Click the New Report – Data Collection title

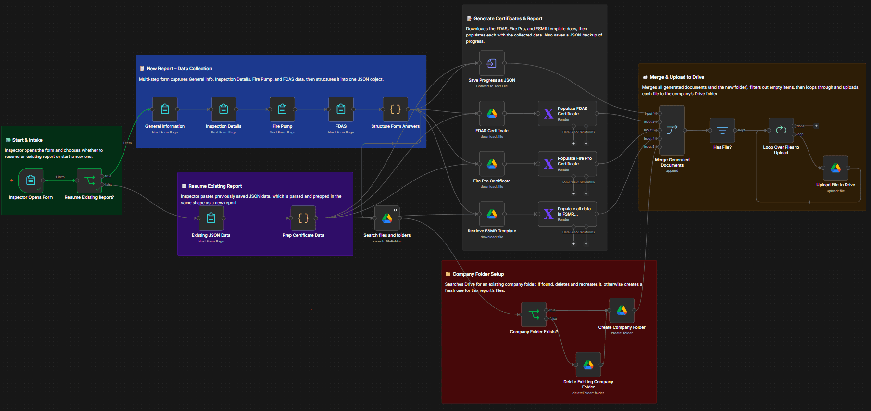point(179,69)
